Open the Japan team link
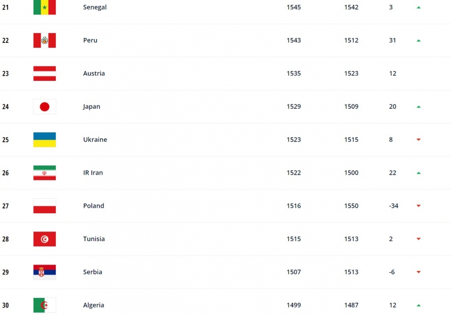The height and width of the screenshot is (315, 451). point(92,107)
